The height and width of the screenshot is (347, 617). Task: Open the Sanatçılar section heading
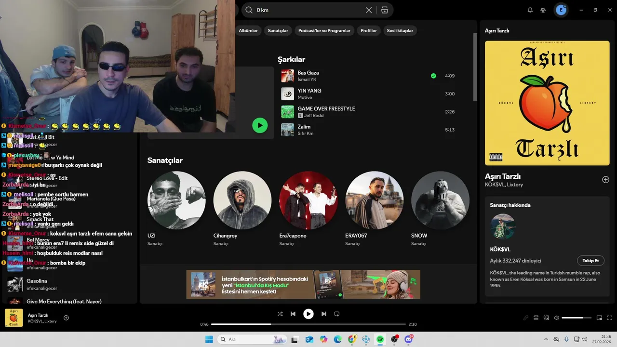165,160
